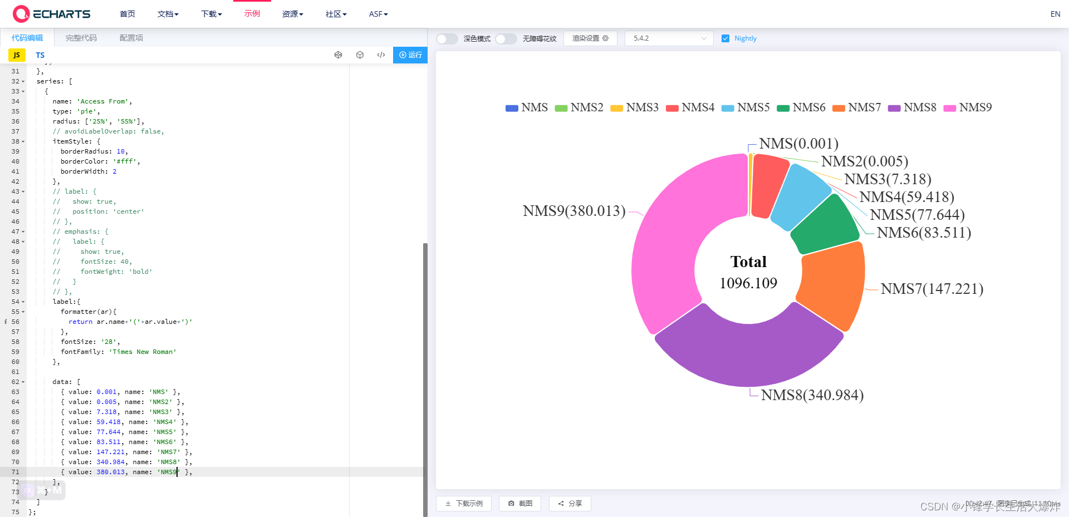This screenshot has width=1069, height=517.
Task: Toggle the 无障碍花纹 pattern switch
Action: pos(506,38)
